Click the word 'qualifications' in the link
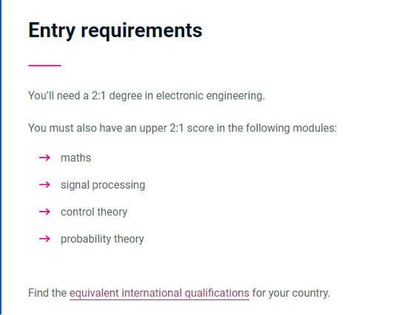Screen dimensions: 410x315 217,294
